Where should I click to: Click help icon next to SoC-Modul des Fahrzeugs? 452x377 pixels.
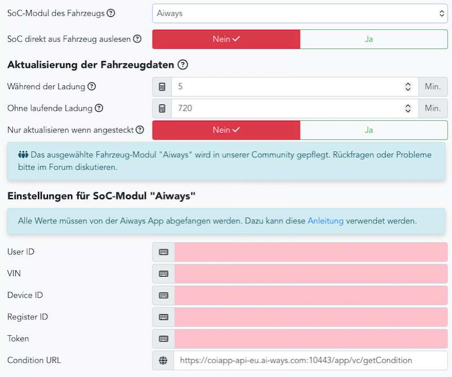coord(111,14)
